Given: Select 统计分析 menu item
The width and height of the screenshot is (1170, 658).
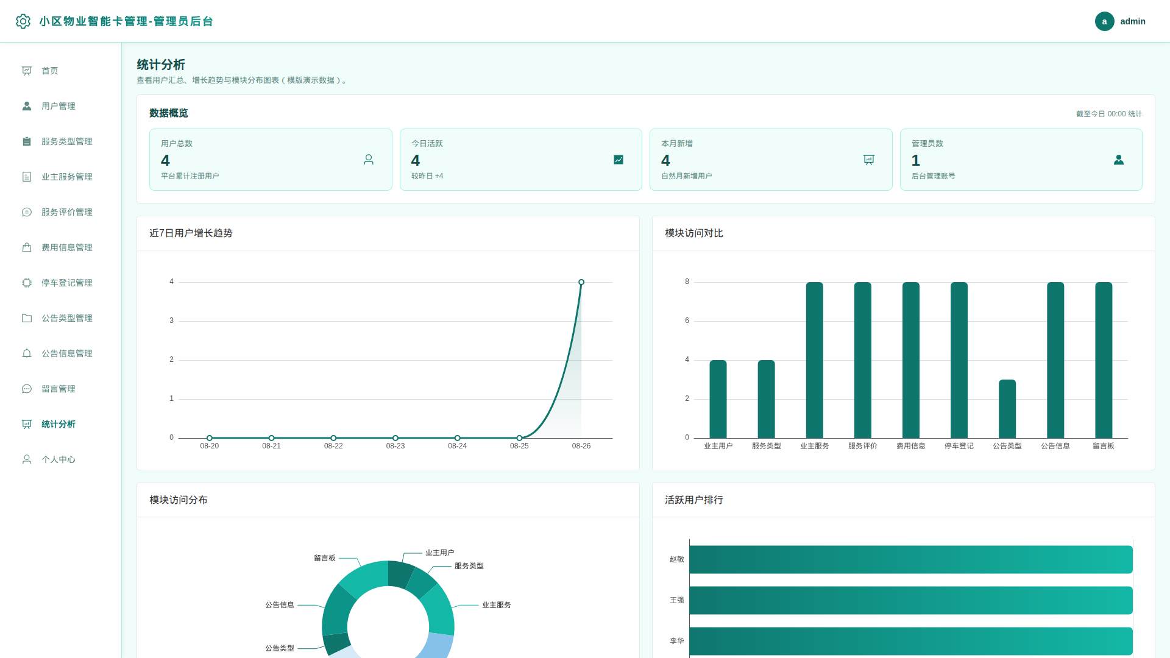Looking at the screenshot, I should 61,424.
